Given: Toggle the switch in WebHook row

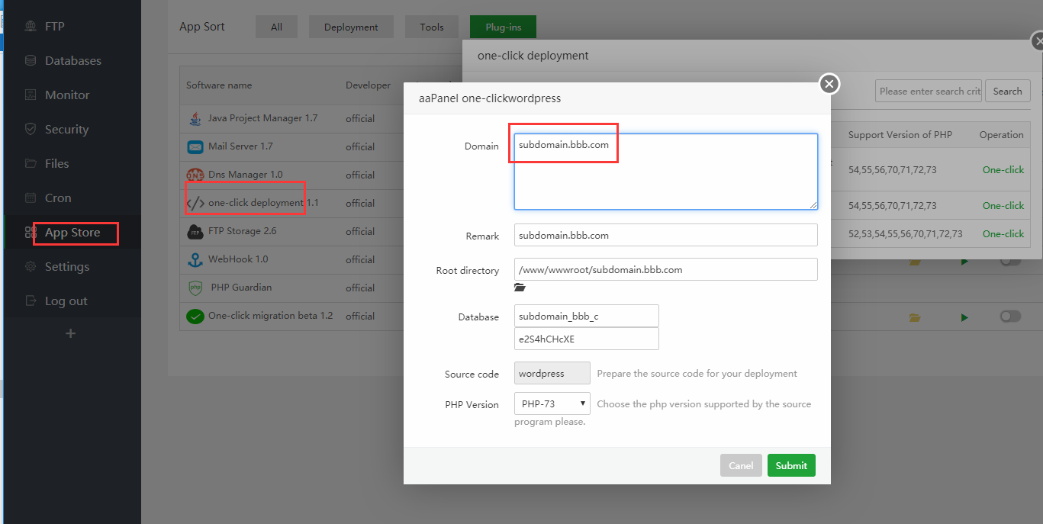Looking at the screenshot, I should click(x=1010, y=262).
